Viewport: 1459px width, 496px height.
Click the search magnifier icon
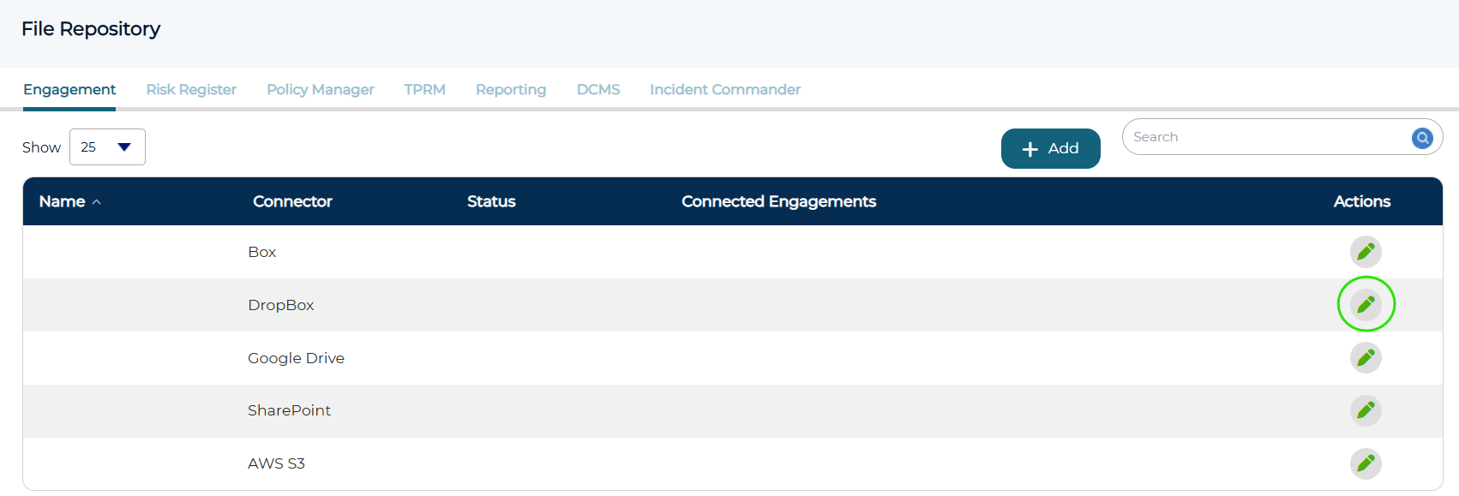click(x=1422, y=137)
